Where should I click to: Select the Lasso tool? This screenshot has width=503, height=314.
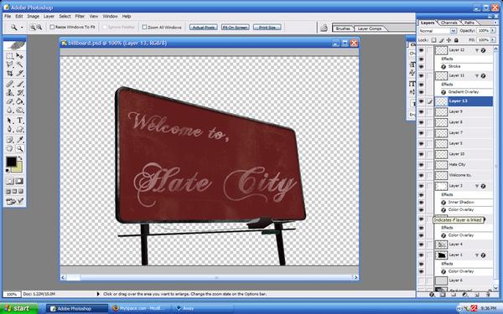click(x=9, y=64)
